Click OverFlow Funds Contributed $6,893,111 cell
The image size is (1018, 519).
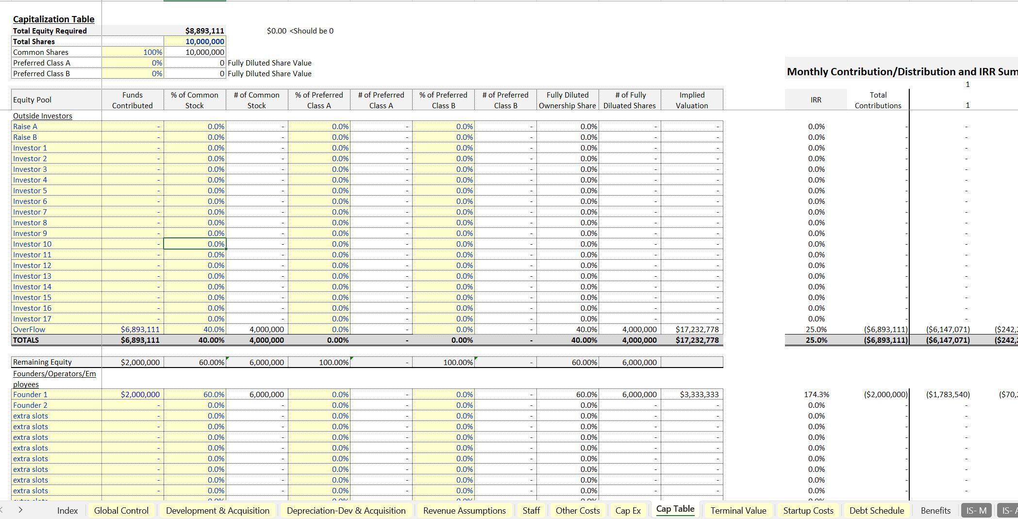pos(133,329)
